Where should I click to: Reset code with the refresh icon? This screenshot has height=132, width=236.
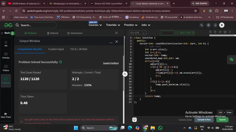(x=225, y=32)
